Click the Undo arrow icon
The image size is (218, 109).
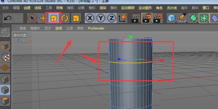[8, 18]
